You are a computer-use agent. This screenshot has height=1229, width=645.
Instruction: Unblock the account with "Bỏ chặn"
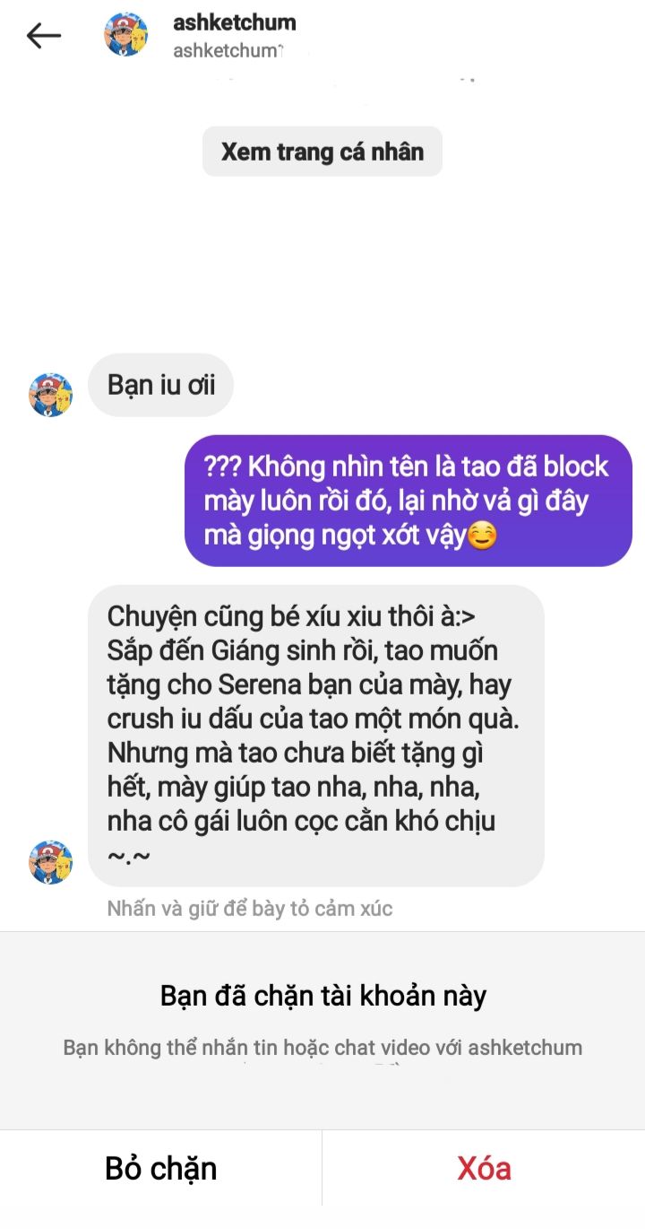point(161,1169)
